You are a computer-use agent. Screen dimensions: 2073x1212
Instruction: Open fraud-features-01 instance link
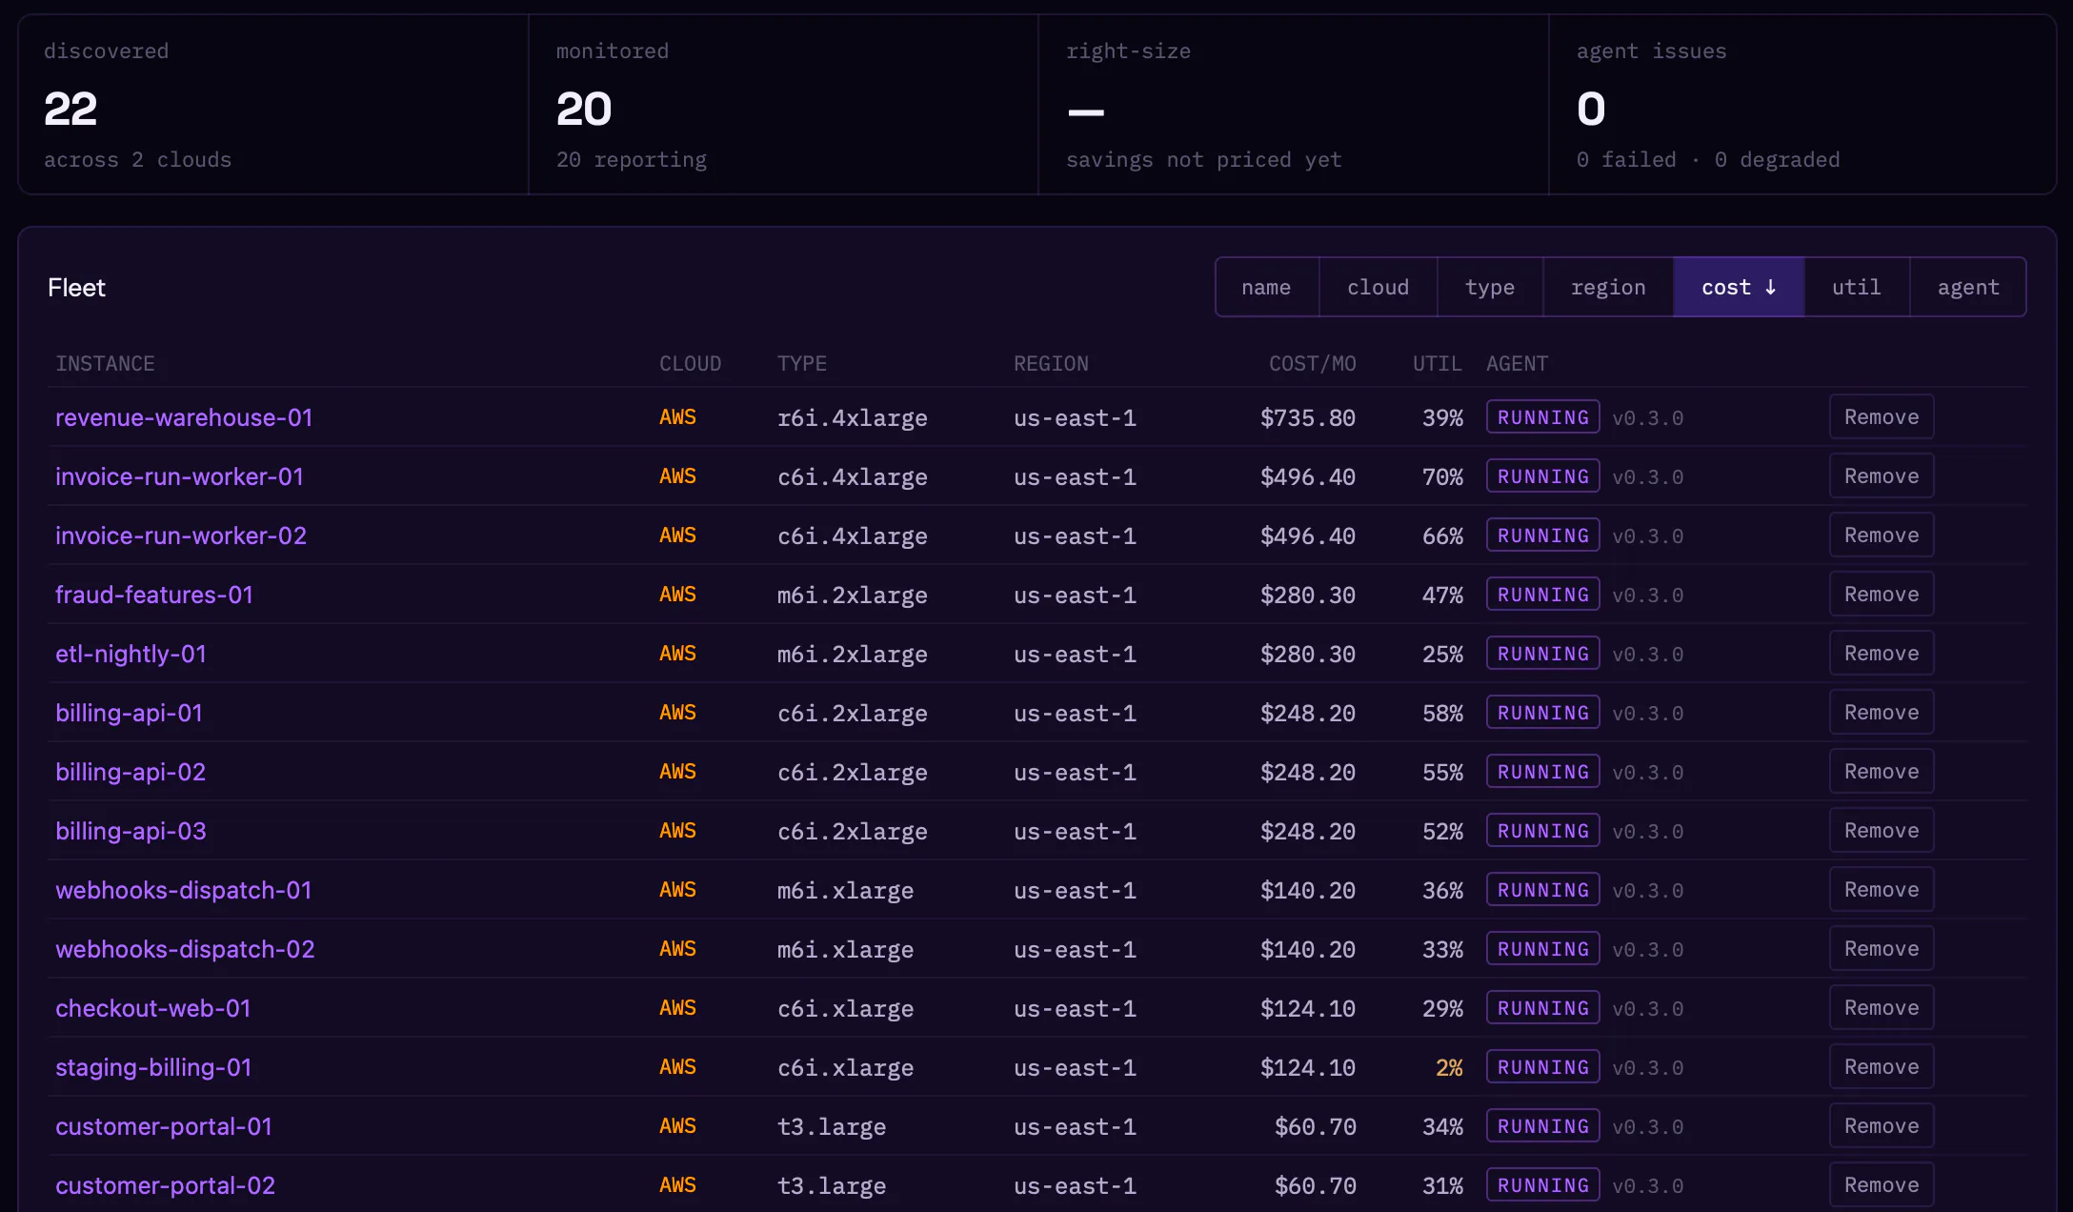(x=154, y=595)
